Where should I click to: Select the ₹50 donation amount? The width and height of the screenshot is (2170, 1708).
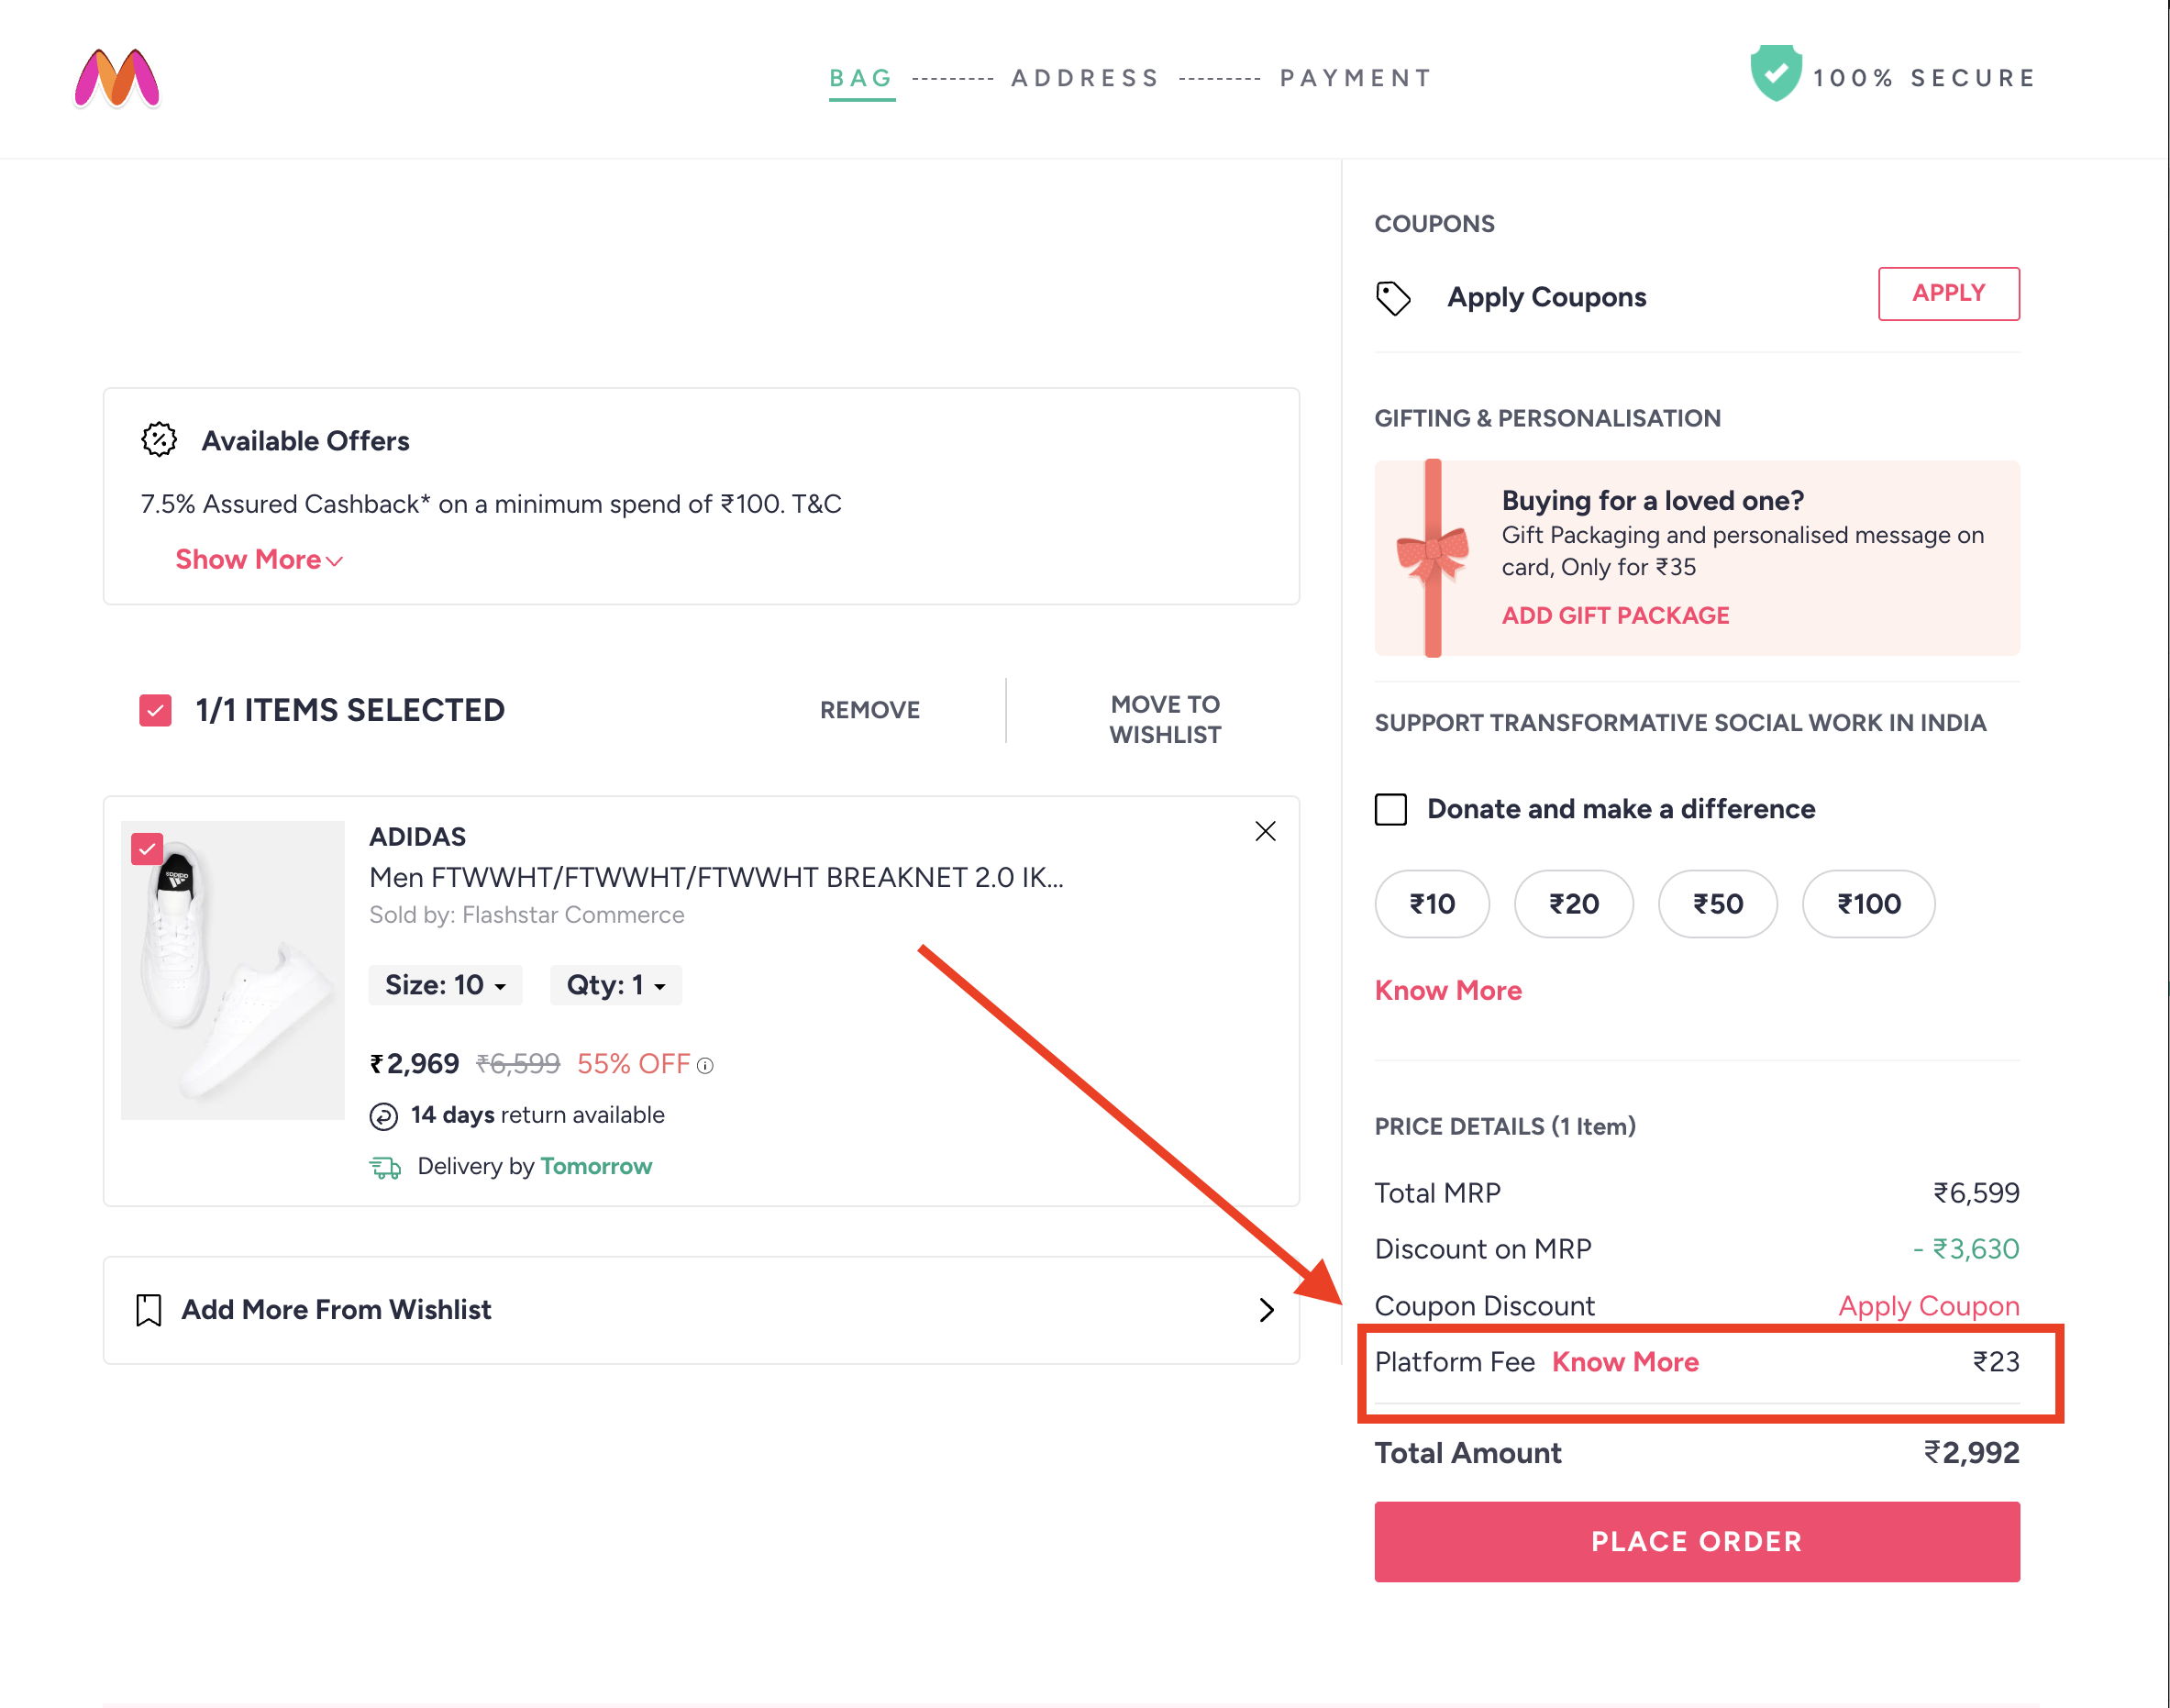1717,904
